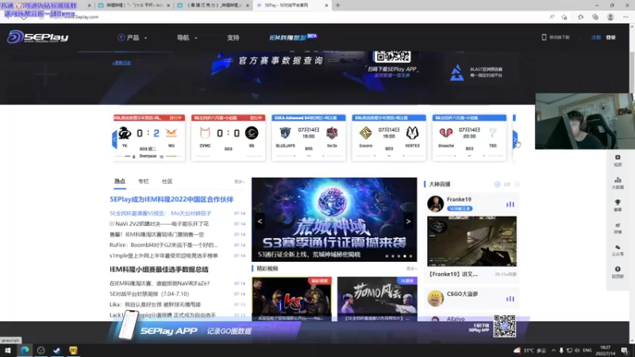The image size is (635, 357).
Task: Open the IEM科隆 beta menu item
Action: (x=293, y=37)
